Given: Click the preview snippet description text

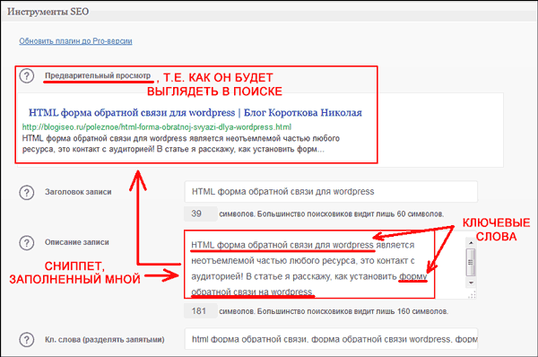Looking at the screenshot, I should [x=181, y=144].
